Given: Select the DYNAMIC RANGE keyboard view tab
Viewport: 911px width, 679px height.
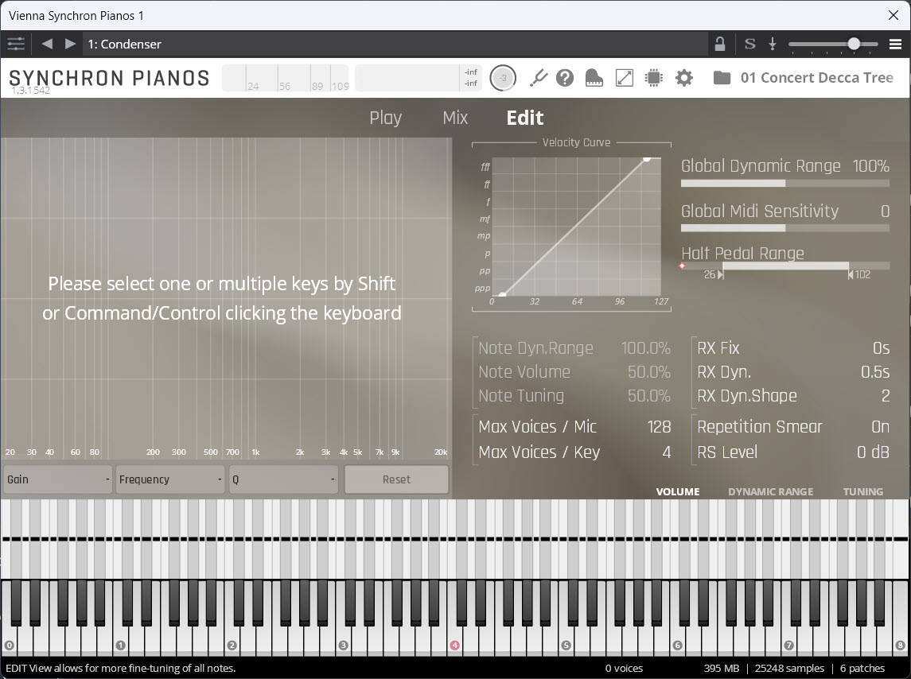Looking at the screenshot, I should [x=770, y=491].
